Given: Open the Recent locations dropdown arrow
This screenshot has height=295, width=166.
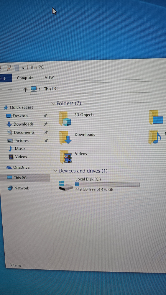Looking at the screenshot, I should 18,89.
